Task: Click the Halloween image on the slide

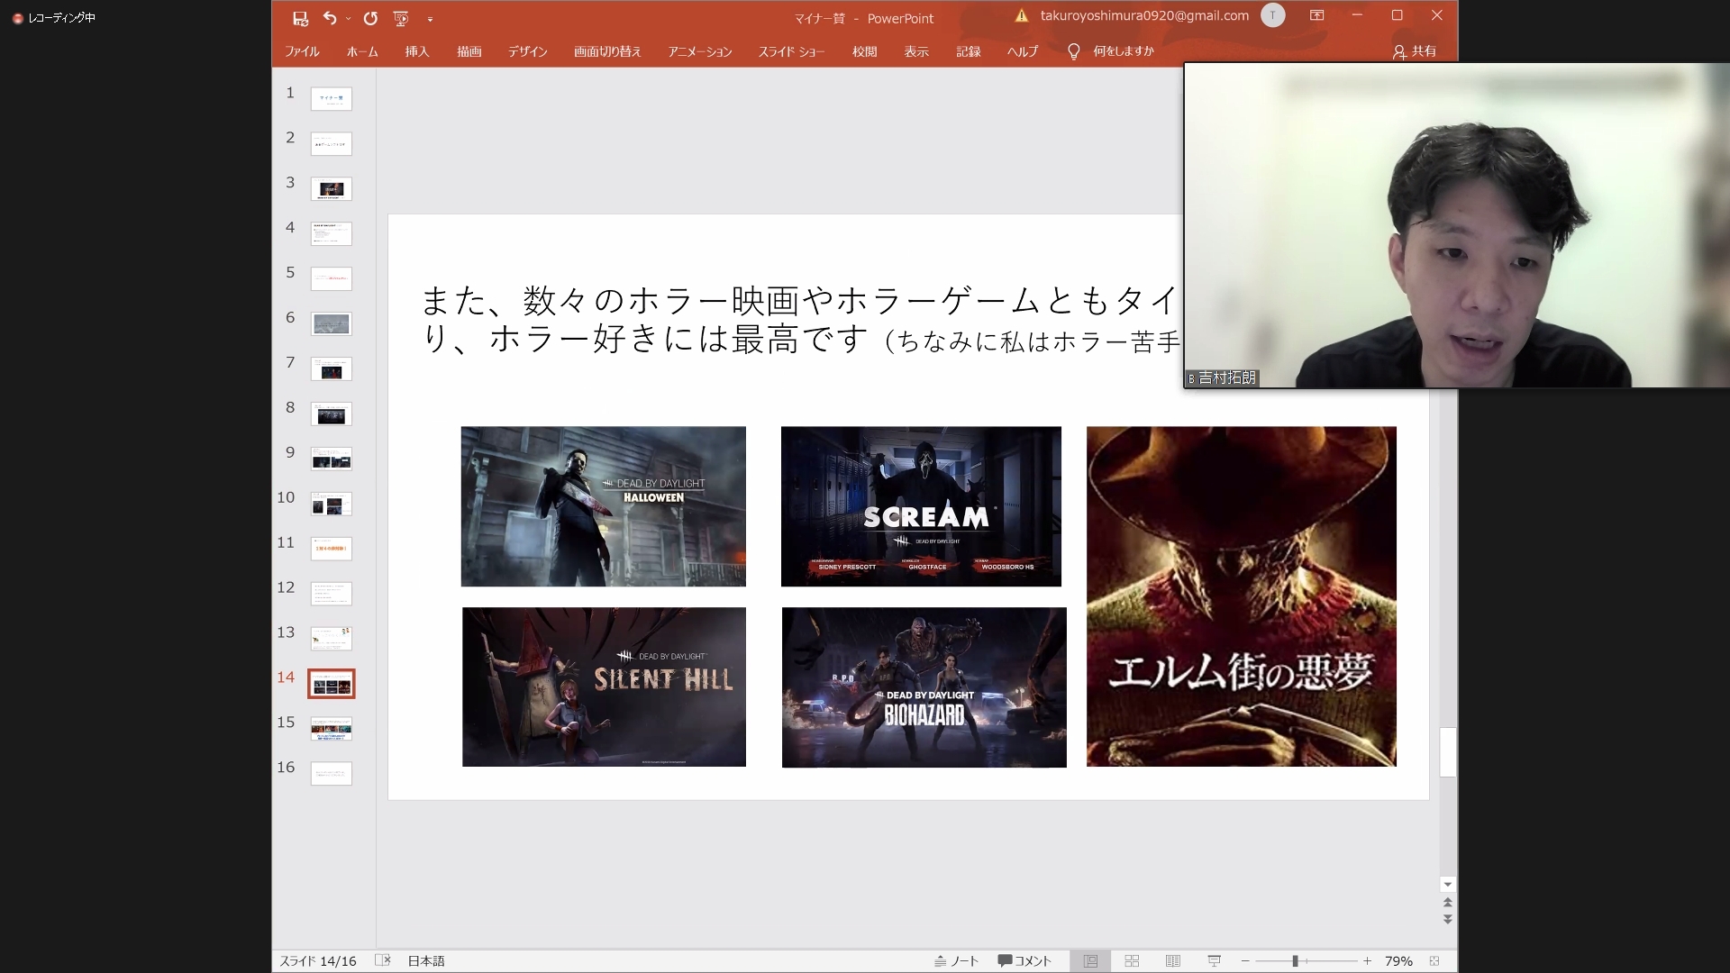Action: 603,506
